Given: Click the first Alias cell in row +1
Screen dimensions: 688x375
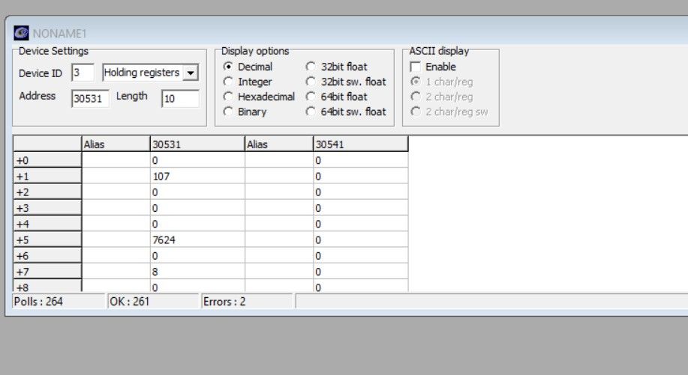Looking at the screenshot, I should (x=116, y=176).
